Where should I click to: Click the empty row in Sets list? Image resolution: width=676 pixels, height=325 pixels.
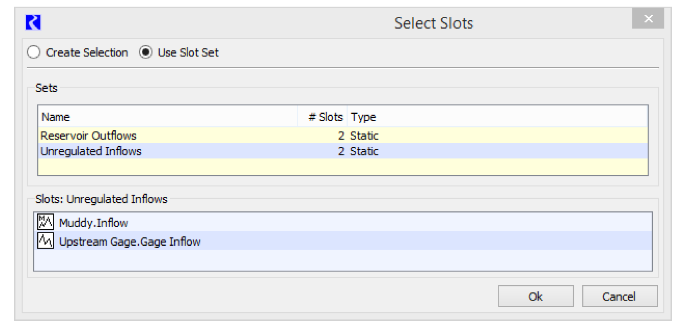(342, 166)
